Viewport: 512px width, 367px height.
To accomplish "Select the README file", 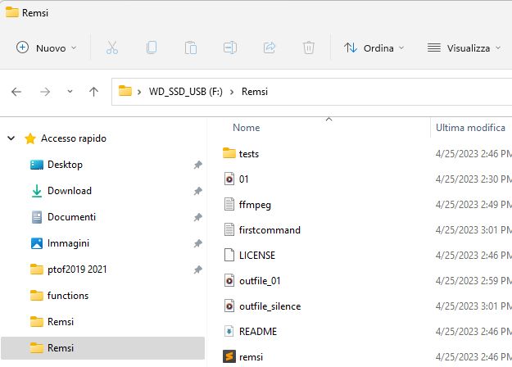I will point(258,332).
